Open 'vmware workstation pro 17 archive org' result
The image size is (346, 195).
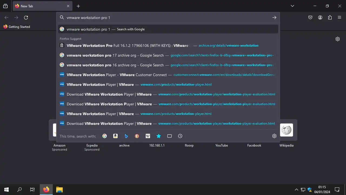click(x=168, y=55)
